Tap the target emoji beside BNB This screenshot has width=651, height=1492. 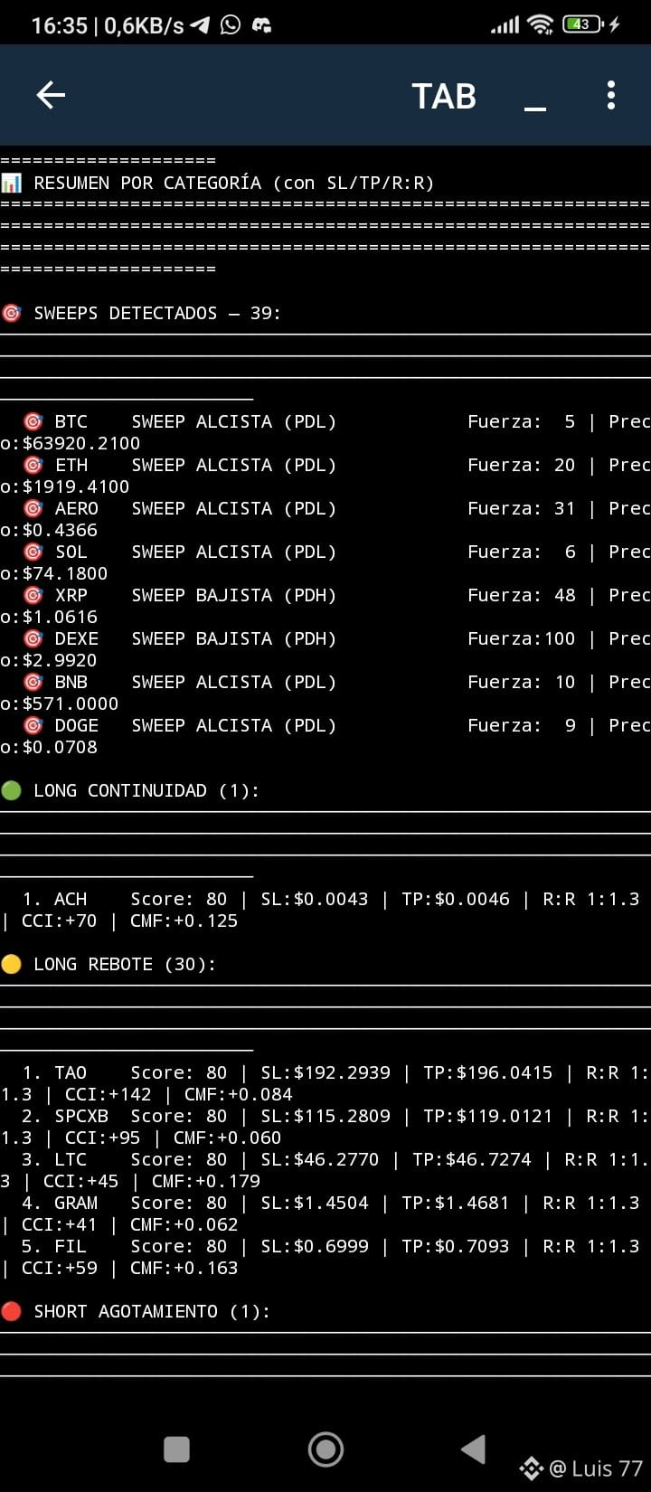(33, 682)
